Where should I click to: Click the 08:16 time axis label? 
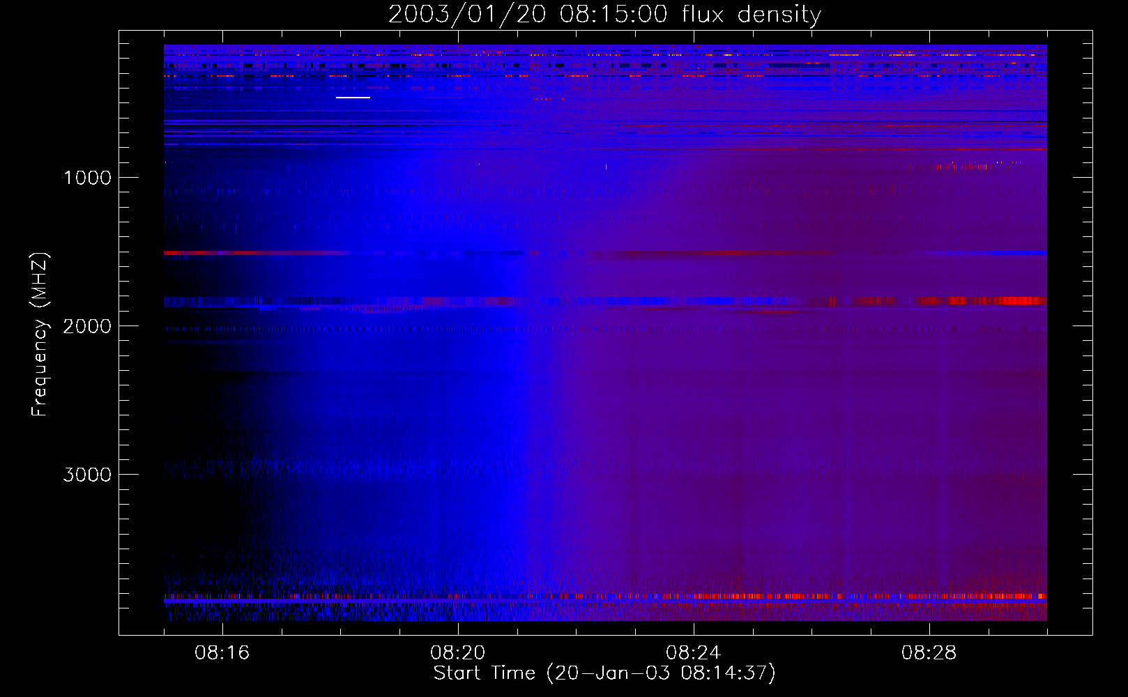(x=222, y=653)
